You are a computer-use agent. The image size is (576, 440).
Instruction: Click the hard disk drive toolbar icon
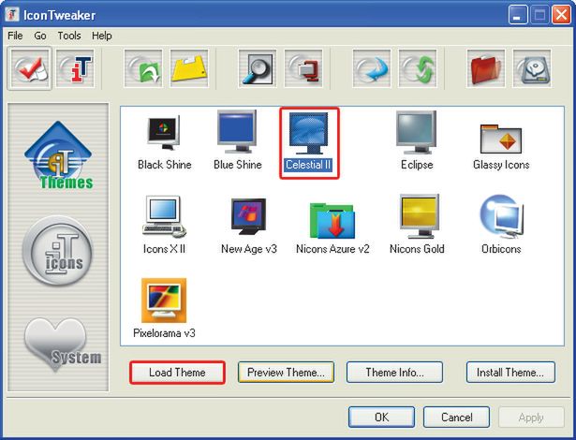532,68
